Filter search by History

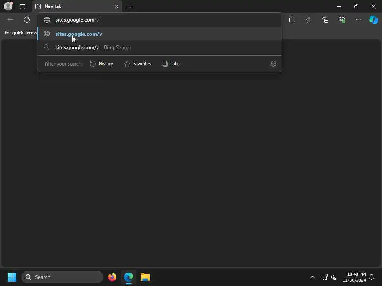coord(101,64)
